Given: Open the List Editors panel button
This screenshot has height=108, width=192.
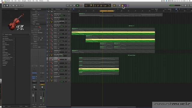Looking at the screenshot, I should [183, 5].
